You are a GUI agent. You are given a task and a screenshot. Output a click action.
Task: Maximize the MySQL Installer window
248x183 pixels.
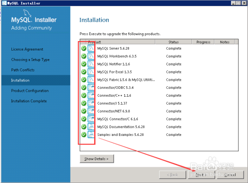(x=239, y=3)
